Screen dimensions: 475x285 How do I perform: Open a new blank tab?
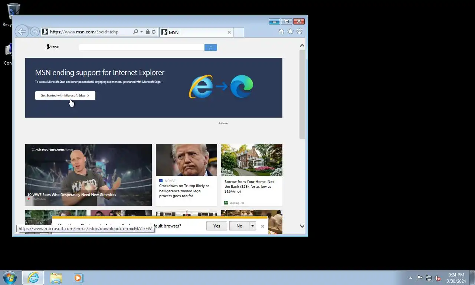pyautogui.click(x=239, y=32)
